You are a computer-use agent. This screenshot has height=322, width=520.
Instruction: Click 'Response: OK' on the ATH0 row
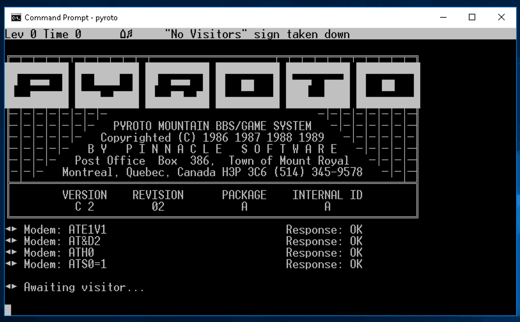pyautogui.click(x=324, y=253)
